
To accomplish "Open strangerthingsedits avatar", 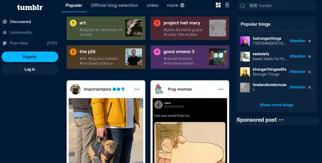I will 245,72.
